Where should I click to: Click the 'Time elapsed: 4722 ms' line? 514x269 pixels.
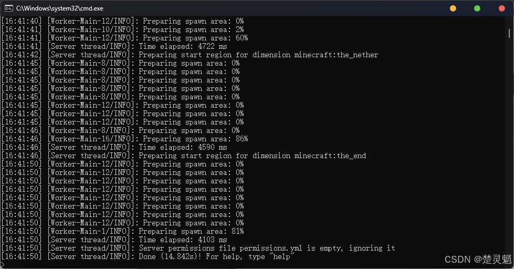click(114, 46)
